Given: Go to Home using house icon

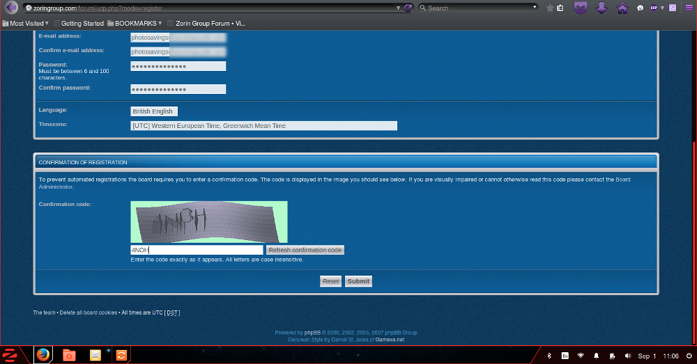Looking at the screenshot, I should click(622, 8).
